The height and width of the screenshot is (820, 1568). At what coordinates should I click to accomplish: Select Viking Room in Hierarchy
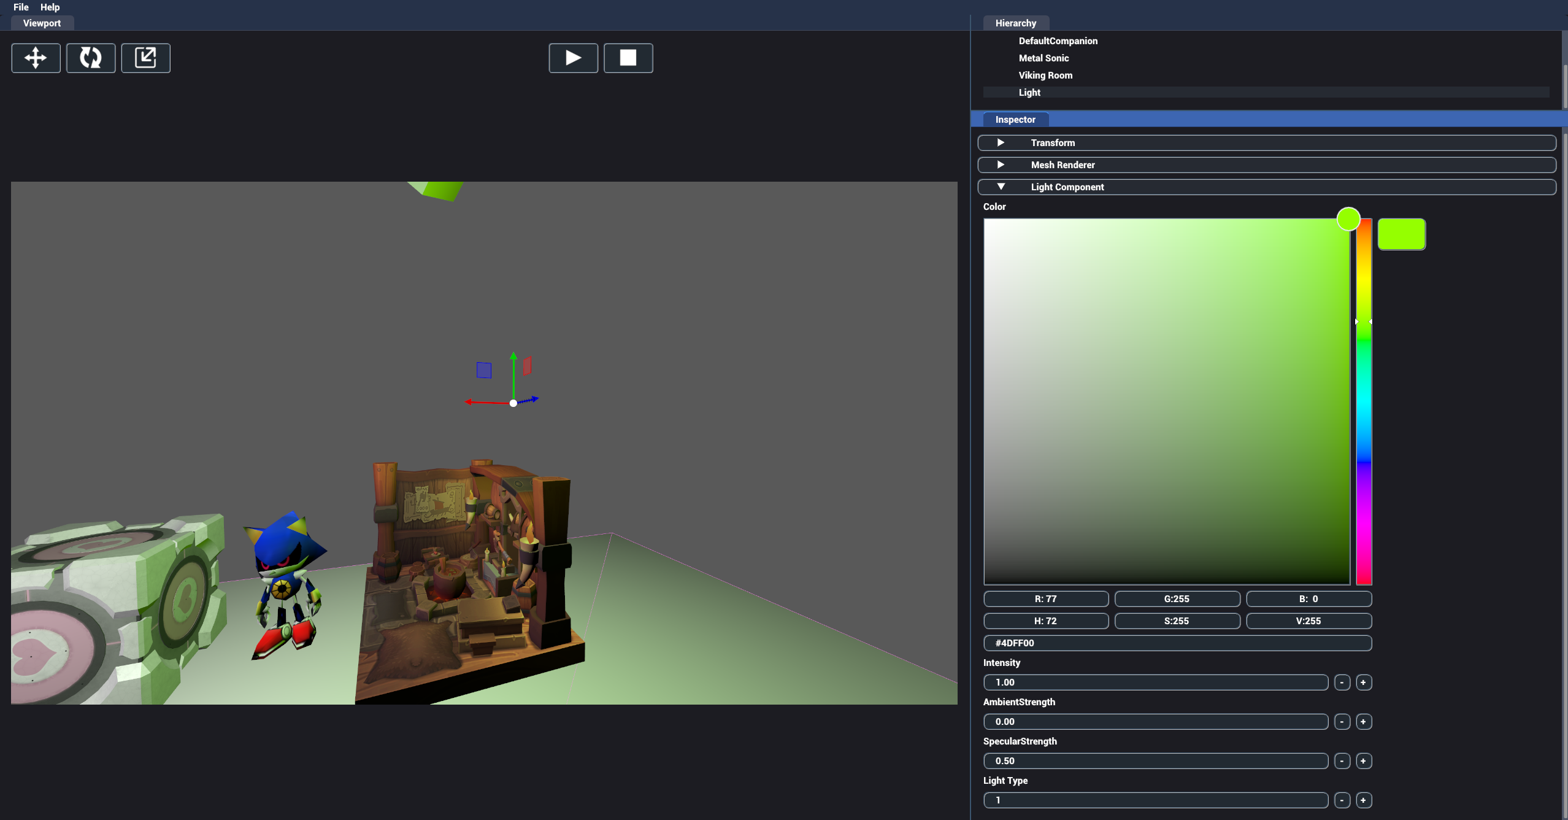1045,75
